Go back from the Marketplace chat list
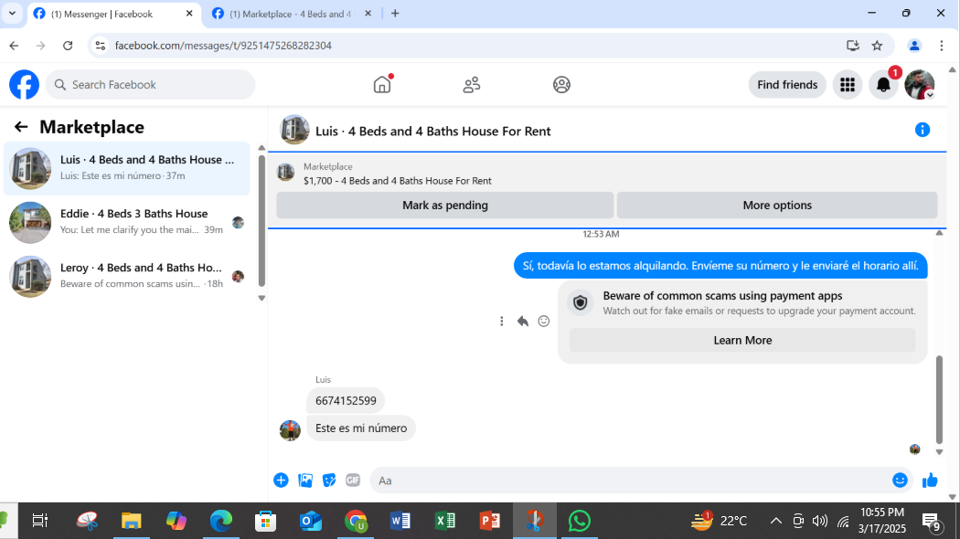The height and width of the screenshot is (539, 960). coord(21,127)
